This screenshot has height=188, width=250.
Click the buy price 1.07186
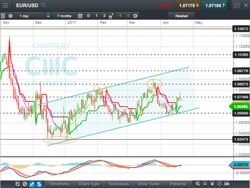(x=214, y=5)
